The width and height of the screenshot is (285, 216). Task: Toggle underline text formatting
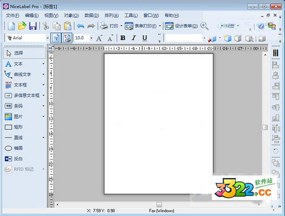click(x=144, y=38)
